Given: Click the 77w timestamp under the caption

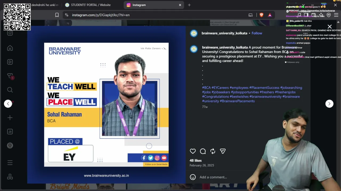Looking at the screenshot, I should pyautogui.click(x=205, y=107).
